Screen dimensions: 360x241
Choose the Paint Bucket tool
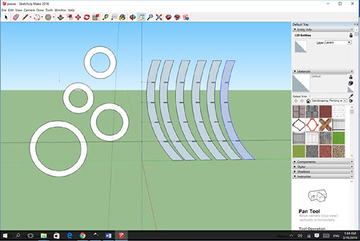123,17
